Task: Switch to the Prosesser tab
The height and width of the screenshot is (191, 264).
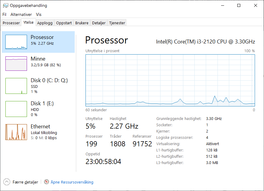Action: pyautogui.click(x=11, y=23)
